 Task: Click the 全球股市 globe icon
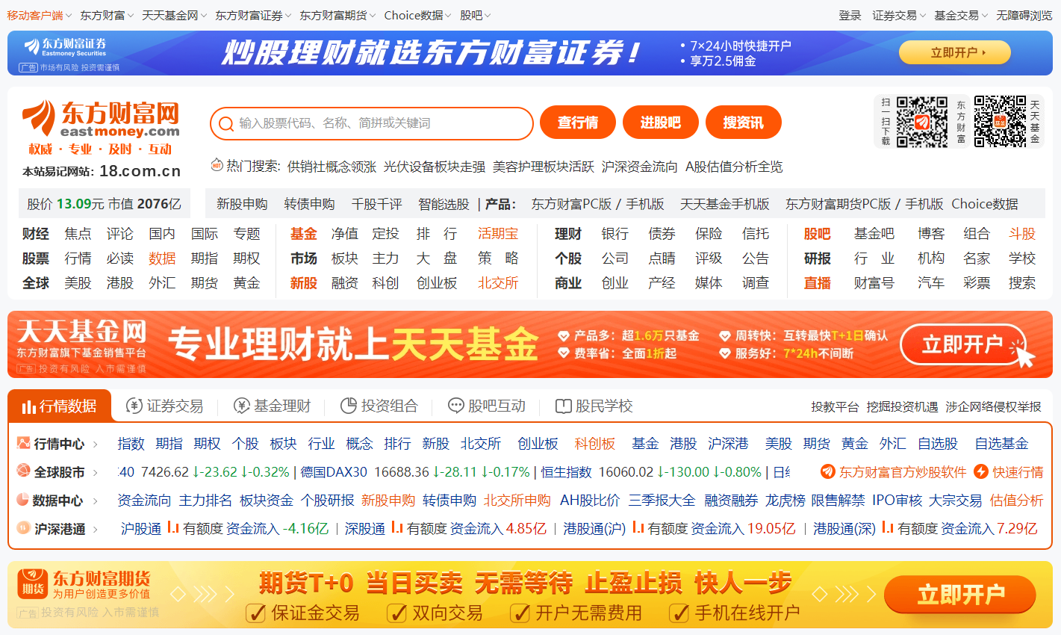click(23, 471)
